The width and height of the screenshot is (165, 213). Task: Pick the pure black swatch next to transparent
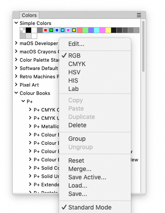point(28,30)
